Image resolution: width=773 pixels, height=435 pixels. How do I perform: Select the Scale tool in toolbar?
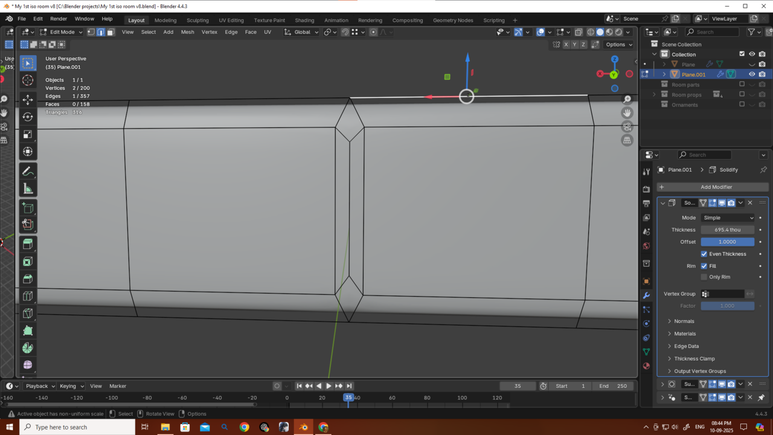coord(28,134)
